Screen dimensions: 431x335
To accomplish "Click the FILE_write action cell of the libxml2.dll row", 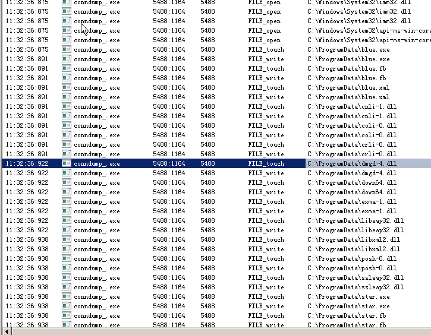I will pos(266,249).
